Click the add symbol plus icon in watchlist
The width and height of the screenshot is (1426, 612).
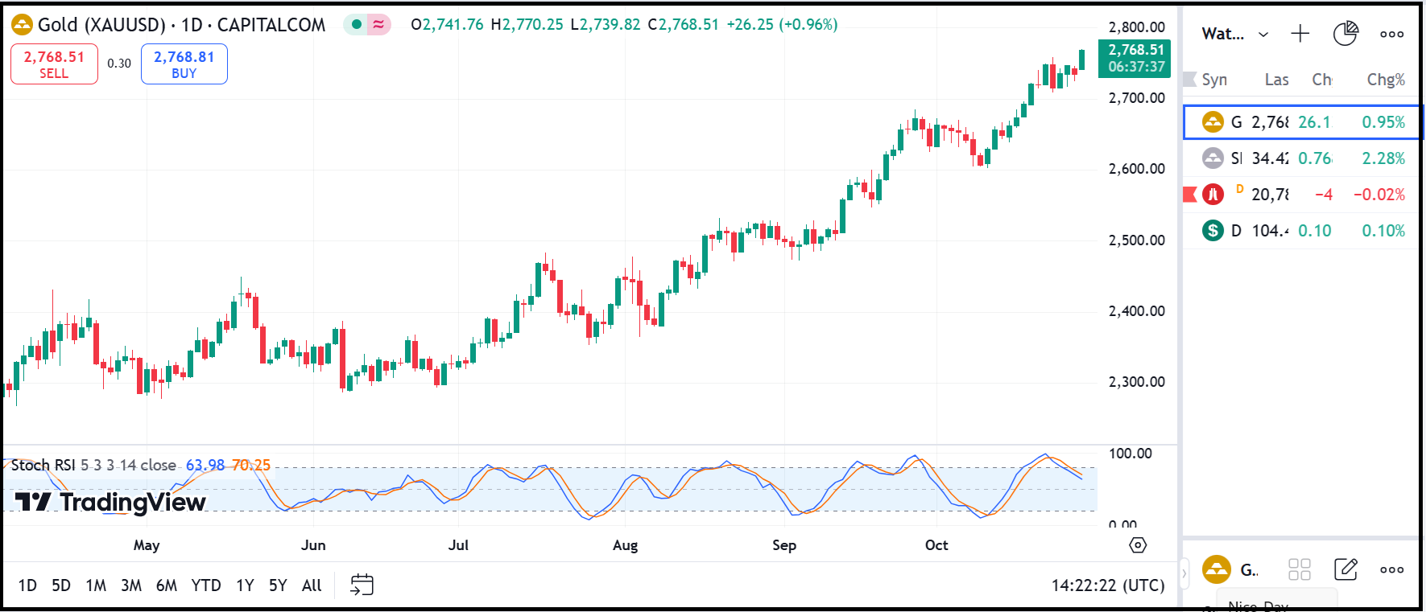click(x=1300, y=34)
